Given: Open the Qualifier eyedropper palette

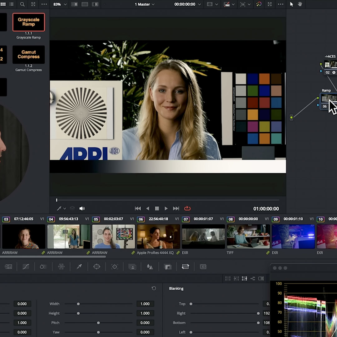Looking at the screenshot, I should [79, 267].
